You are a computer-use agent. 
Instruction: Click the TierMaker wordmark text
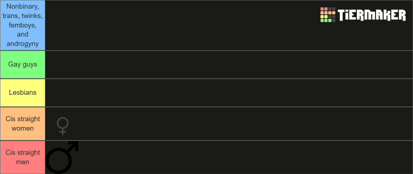coord(372,15)
